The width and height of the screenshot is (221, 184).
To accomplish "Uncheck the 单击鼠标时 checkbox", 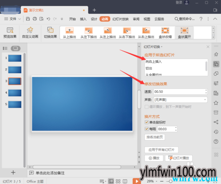I will [x=146, y=122].
